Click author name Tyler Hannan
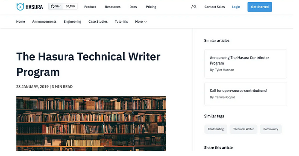The width and height of the screenshot is (299, 156). tap(224, 70)
